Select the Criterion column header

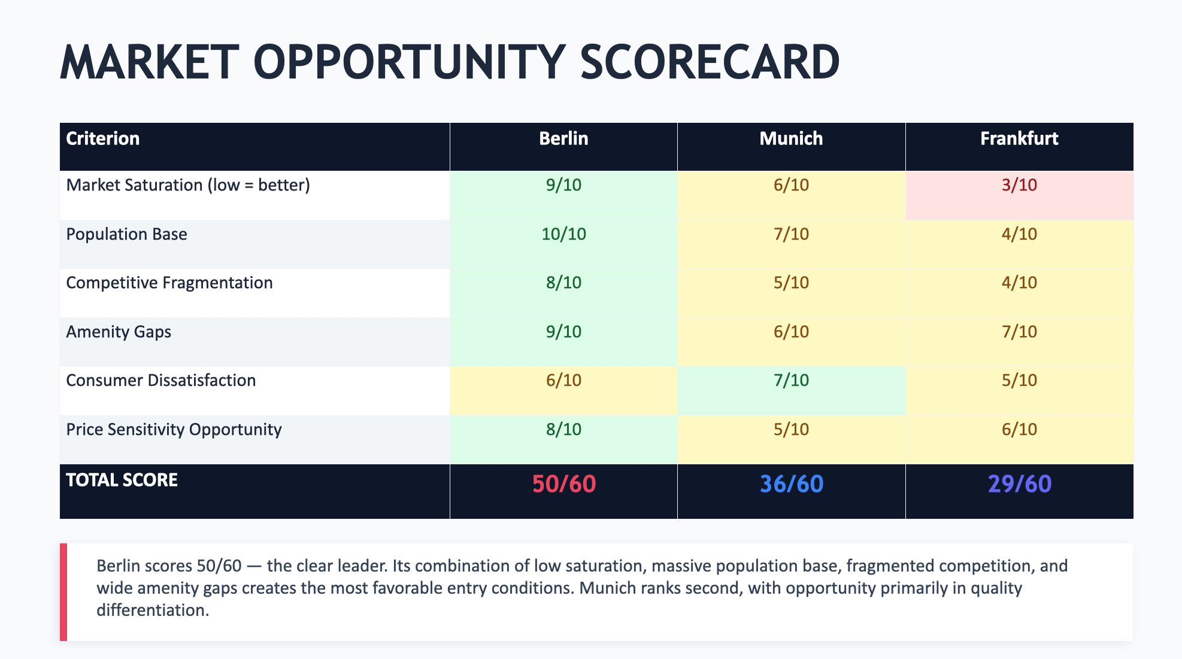102,138
